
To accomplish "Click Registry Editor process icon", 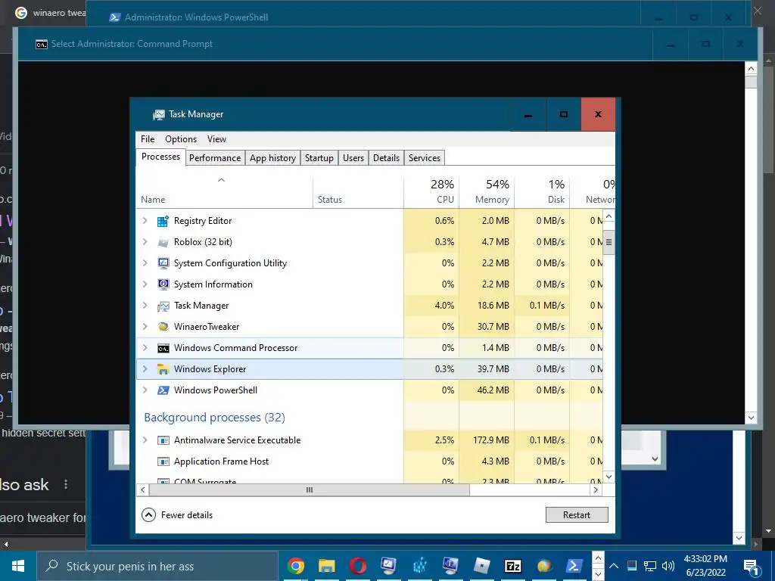I will pyautogui.click(x=163, y=221).
